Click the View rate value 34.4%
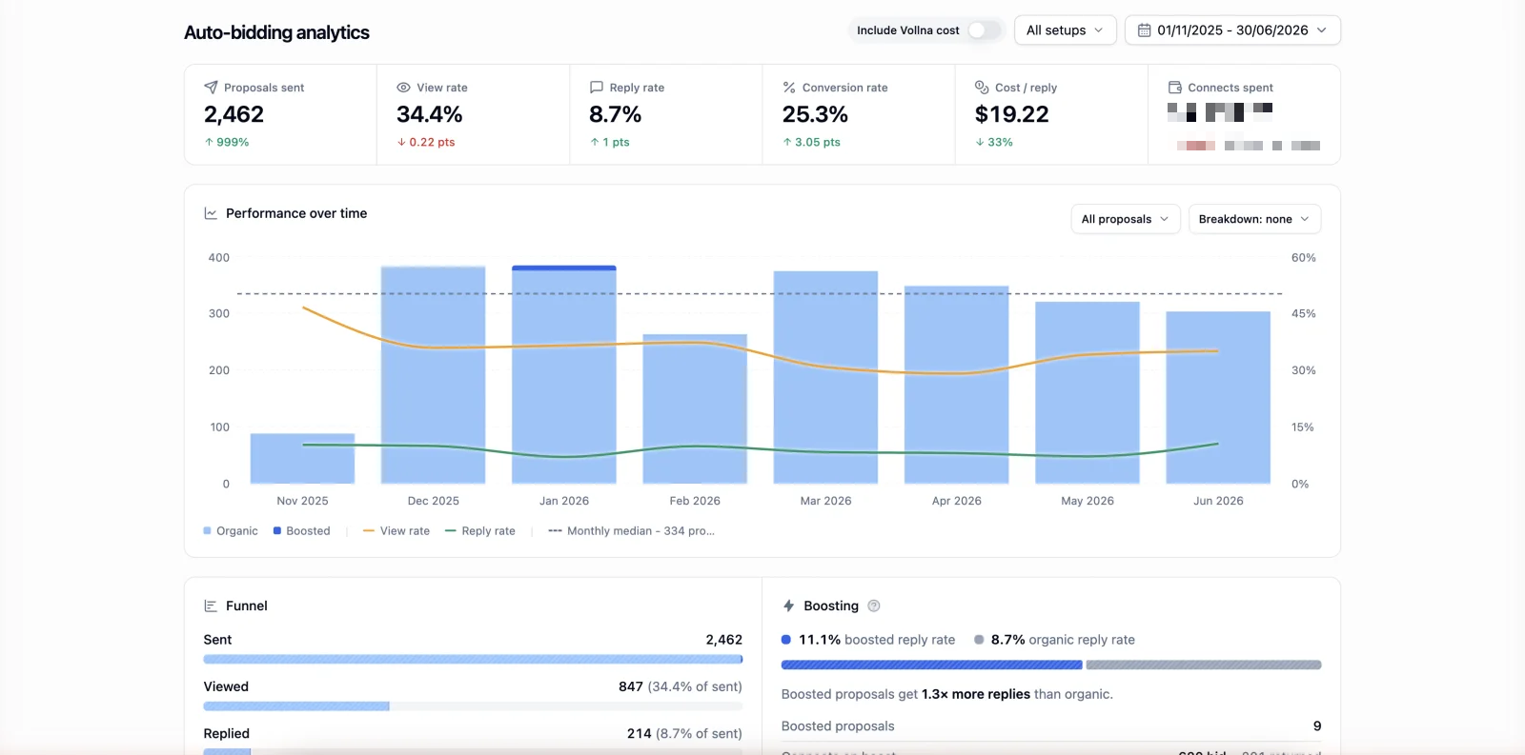The image size is (1525, 755). (x=430, y=114)
